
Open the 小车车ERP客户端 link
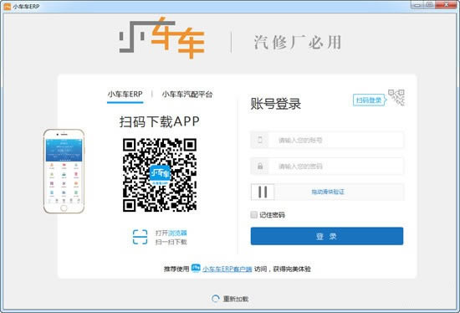click(227, 269)
